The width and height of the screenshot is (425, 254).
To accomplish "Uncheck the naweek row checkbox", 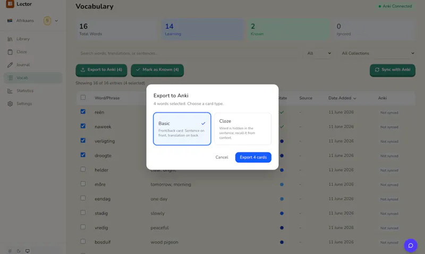I will [x=83, y=126].
